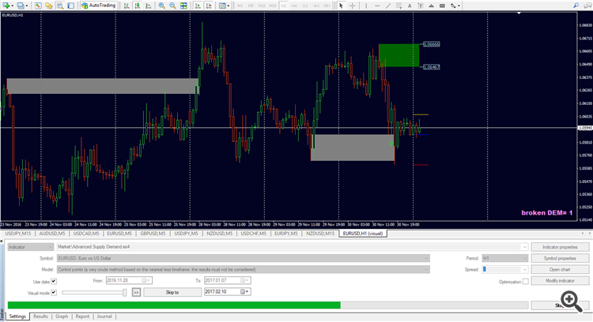Viewport: 593px width, 322px height.
Task: Tile chart windows icon
Action: (183, 6)
